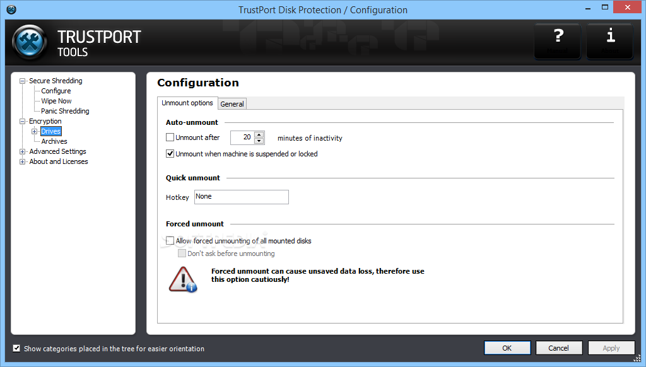Select the Secure Shredding tree label
646x367 pixels.
56,81
